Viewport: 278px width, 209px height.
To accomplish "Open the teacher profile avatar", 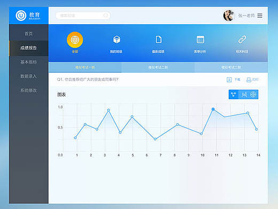I will pyautogui.click(x=229, y=16).
